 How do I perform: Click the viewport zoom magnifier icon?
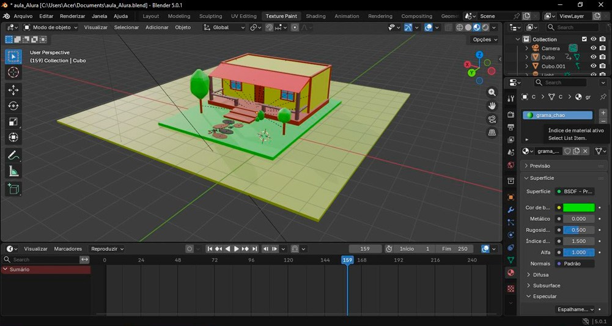pos(492,92)
